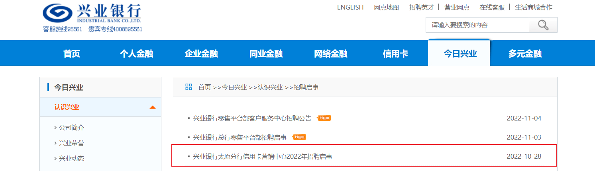Click 今日兴业 sidebar heading
This screenshot has height=171, width=595.
coord(69,87)
